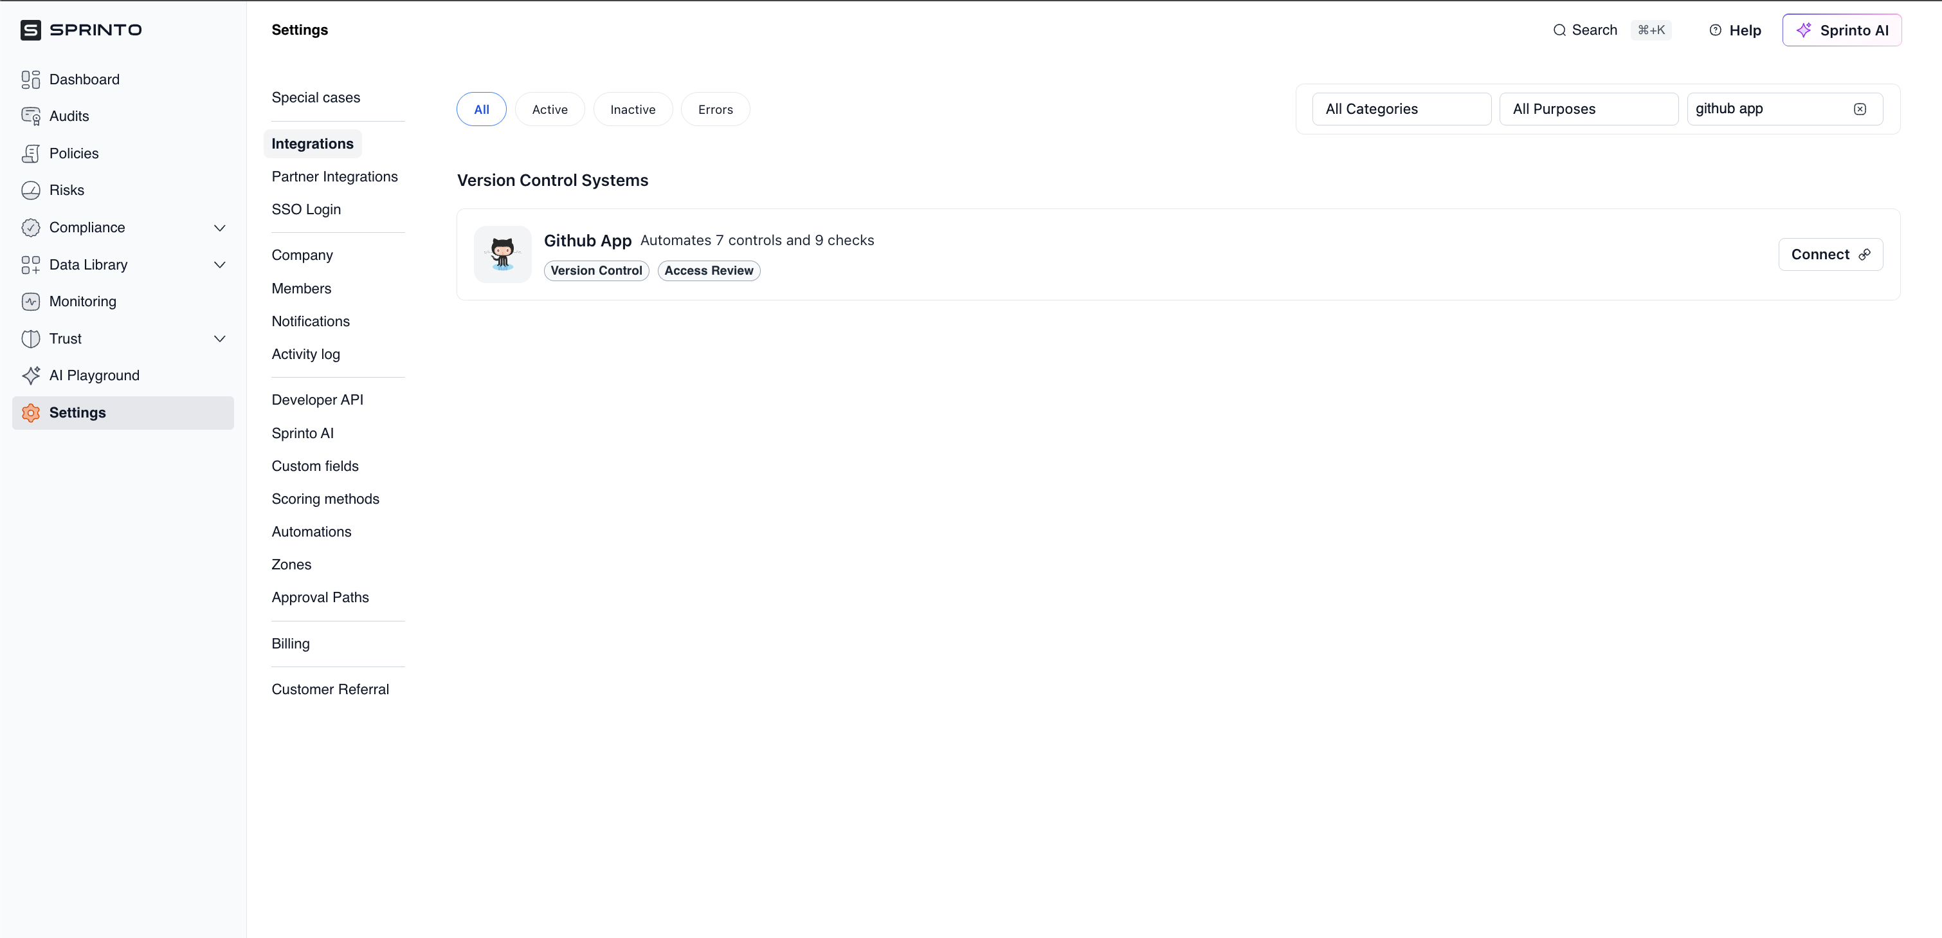The height and width of the screenshot is (938, 1942).
Task: Open the All Purposes dropdown
Action: (1588, 109)
